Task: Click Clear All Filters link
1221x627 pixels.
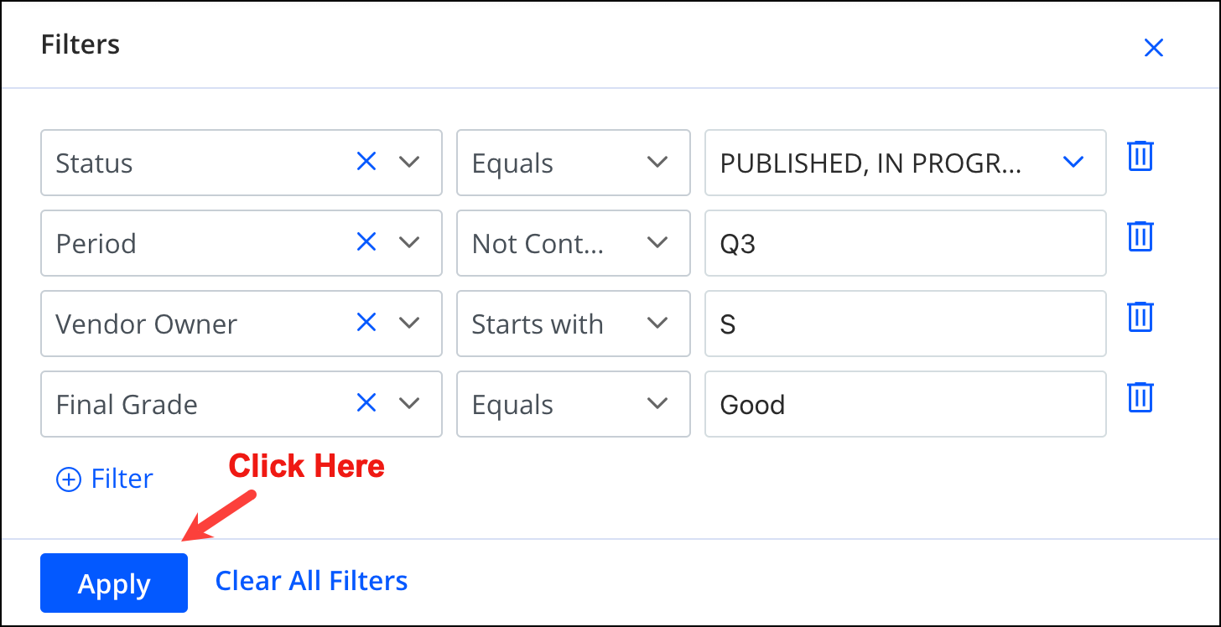Action: coord(312,581)
